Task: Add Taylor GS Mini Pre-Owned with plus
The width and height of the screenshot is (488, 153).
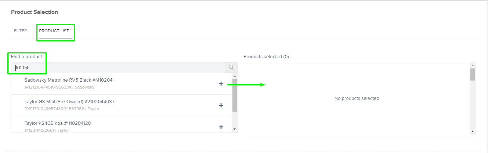Action: tap(221, 105)
